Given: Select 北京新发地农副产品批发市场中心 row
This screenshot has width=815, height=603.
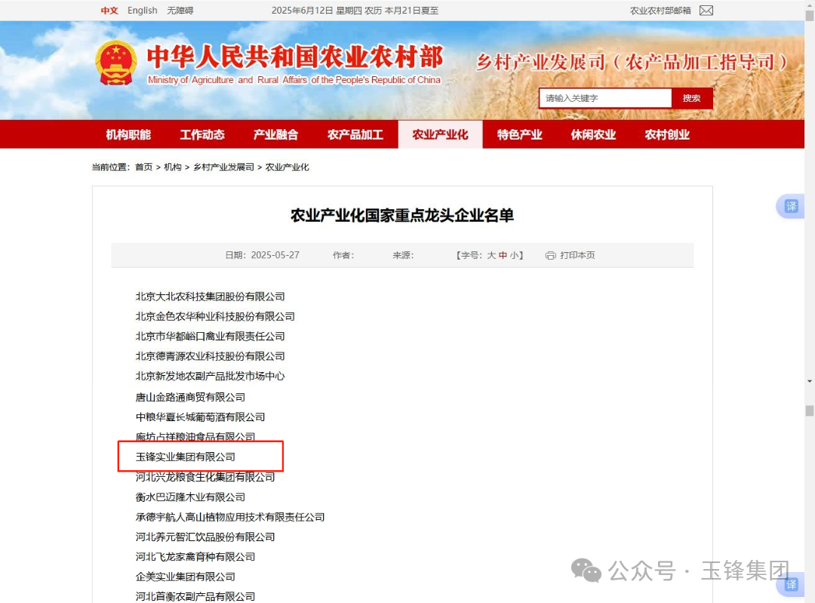Looking at the screenshot, I should coord(210,376).
